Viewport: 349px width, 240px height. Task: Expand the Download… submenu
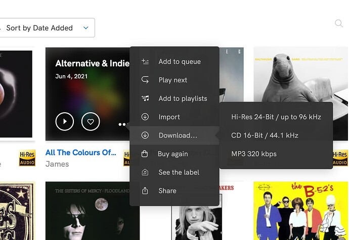(178, 135)
